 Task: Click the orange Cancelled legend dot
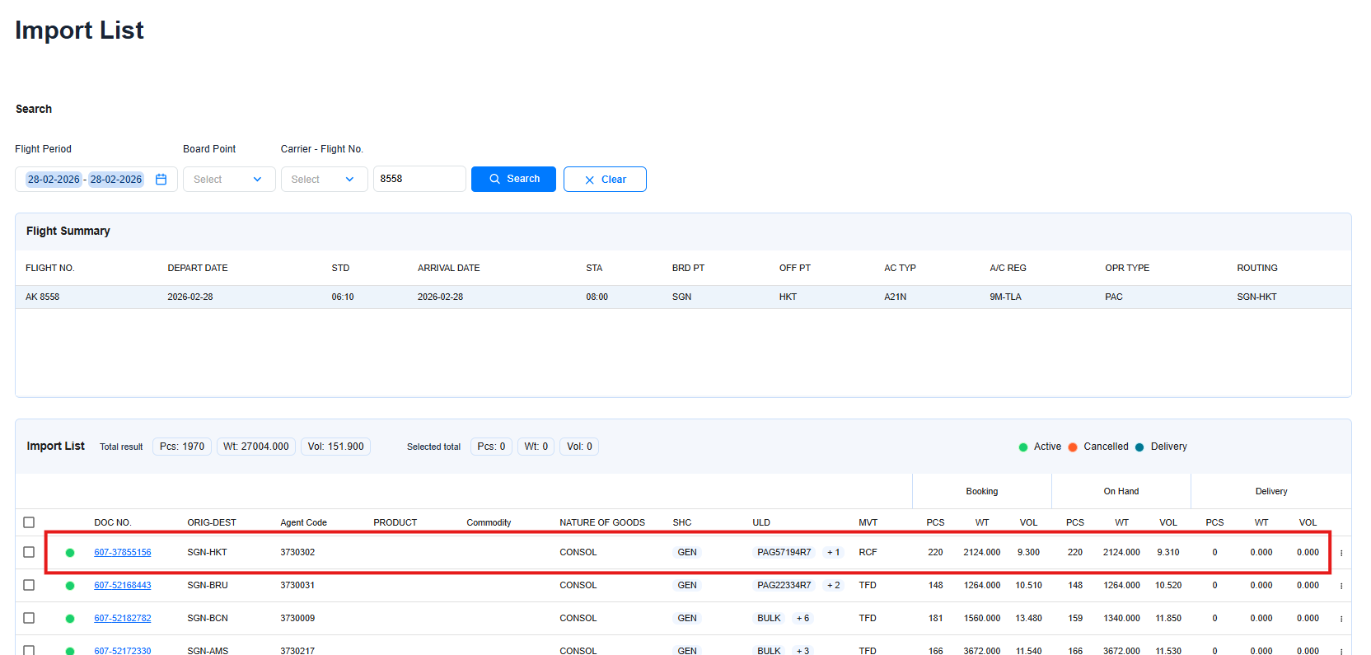pos(1073,447)
